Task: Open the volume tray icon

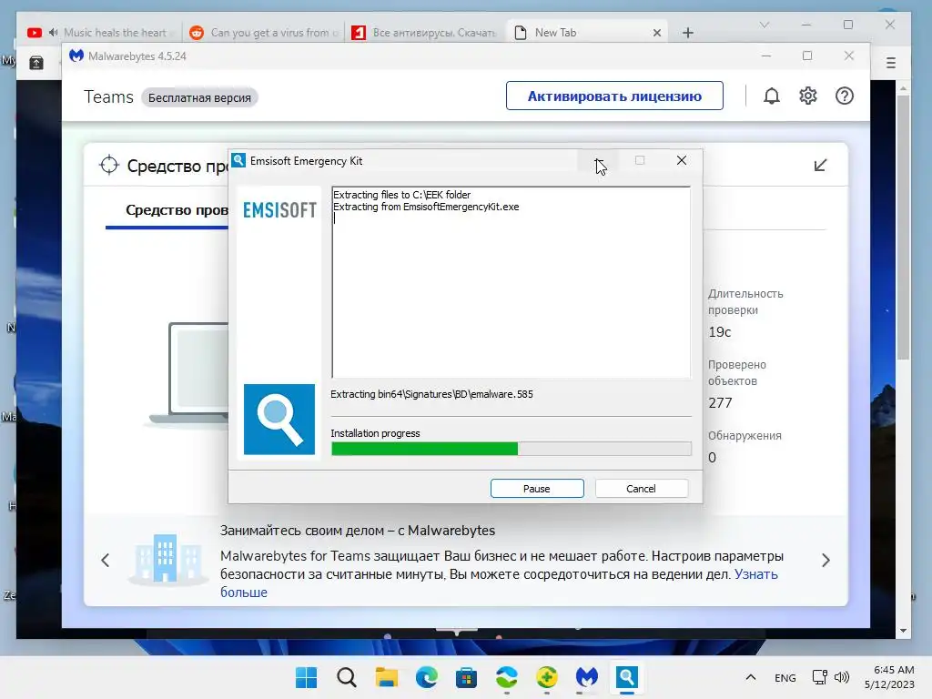Action: click(x=842, y=677)
